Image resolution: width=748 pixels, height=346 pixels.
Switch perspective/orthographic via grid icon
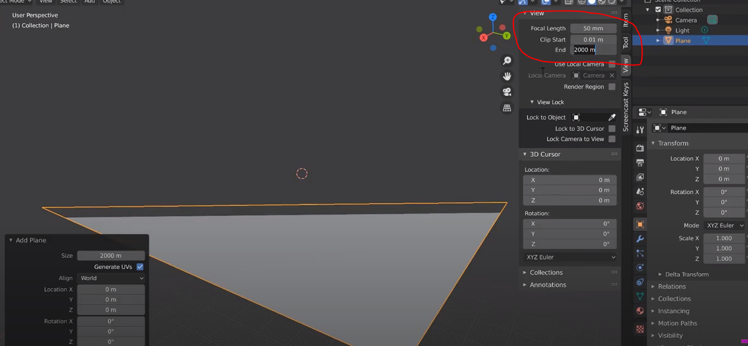click(x=507, y=108)
